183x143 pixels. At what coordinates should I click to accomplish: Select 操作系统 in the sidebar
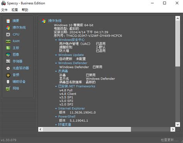click(x=19, y=28)
